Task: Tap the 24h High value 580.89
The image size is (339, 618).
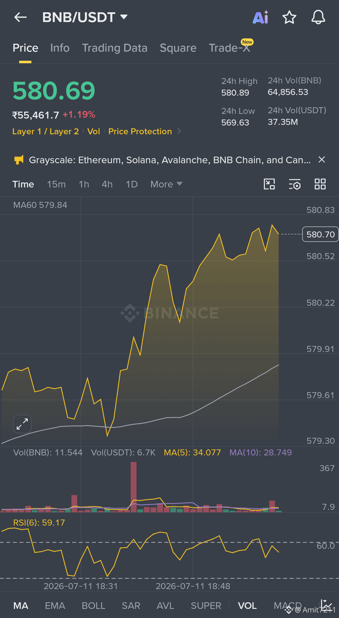Action: coord(235,93)
